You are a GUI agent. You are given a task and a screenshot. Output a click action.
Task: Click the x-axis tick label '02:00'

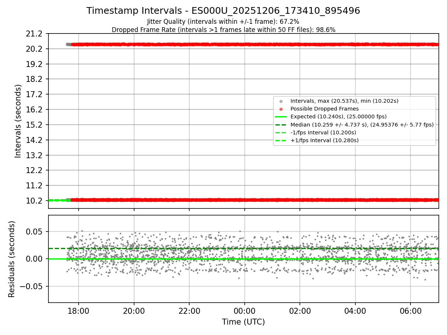pos(299,311)
